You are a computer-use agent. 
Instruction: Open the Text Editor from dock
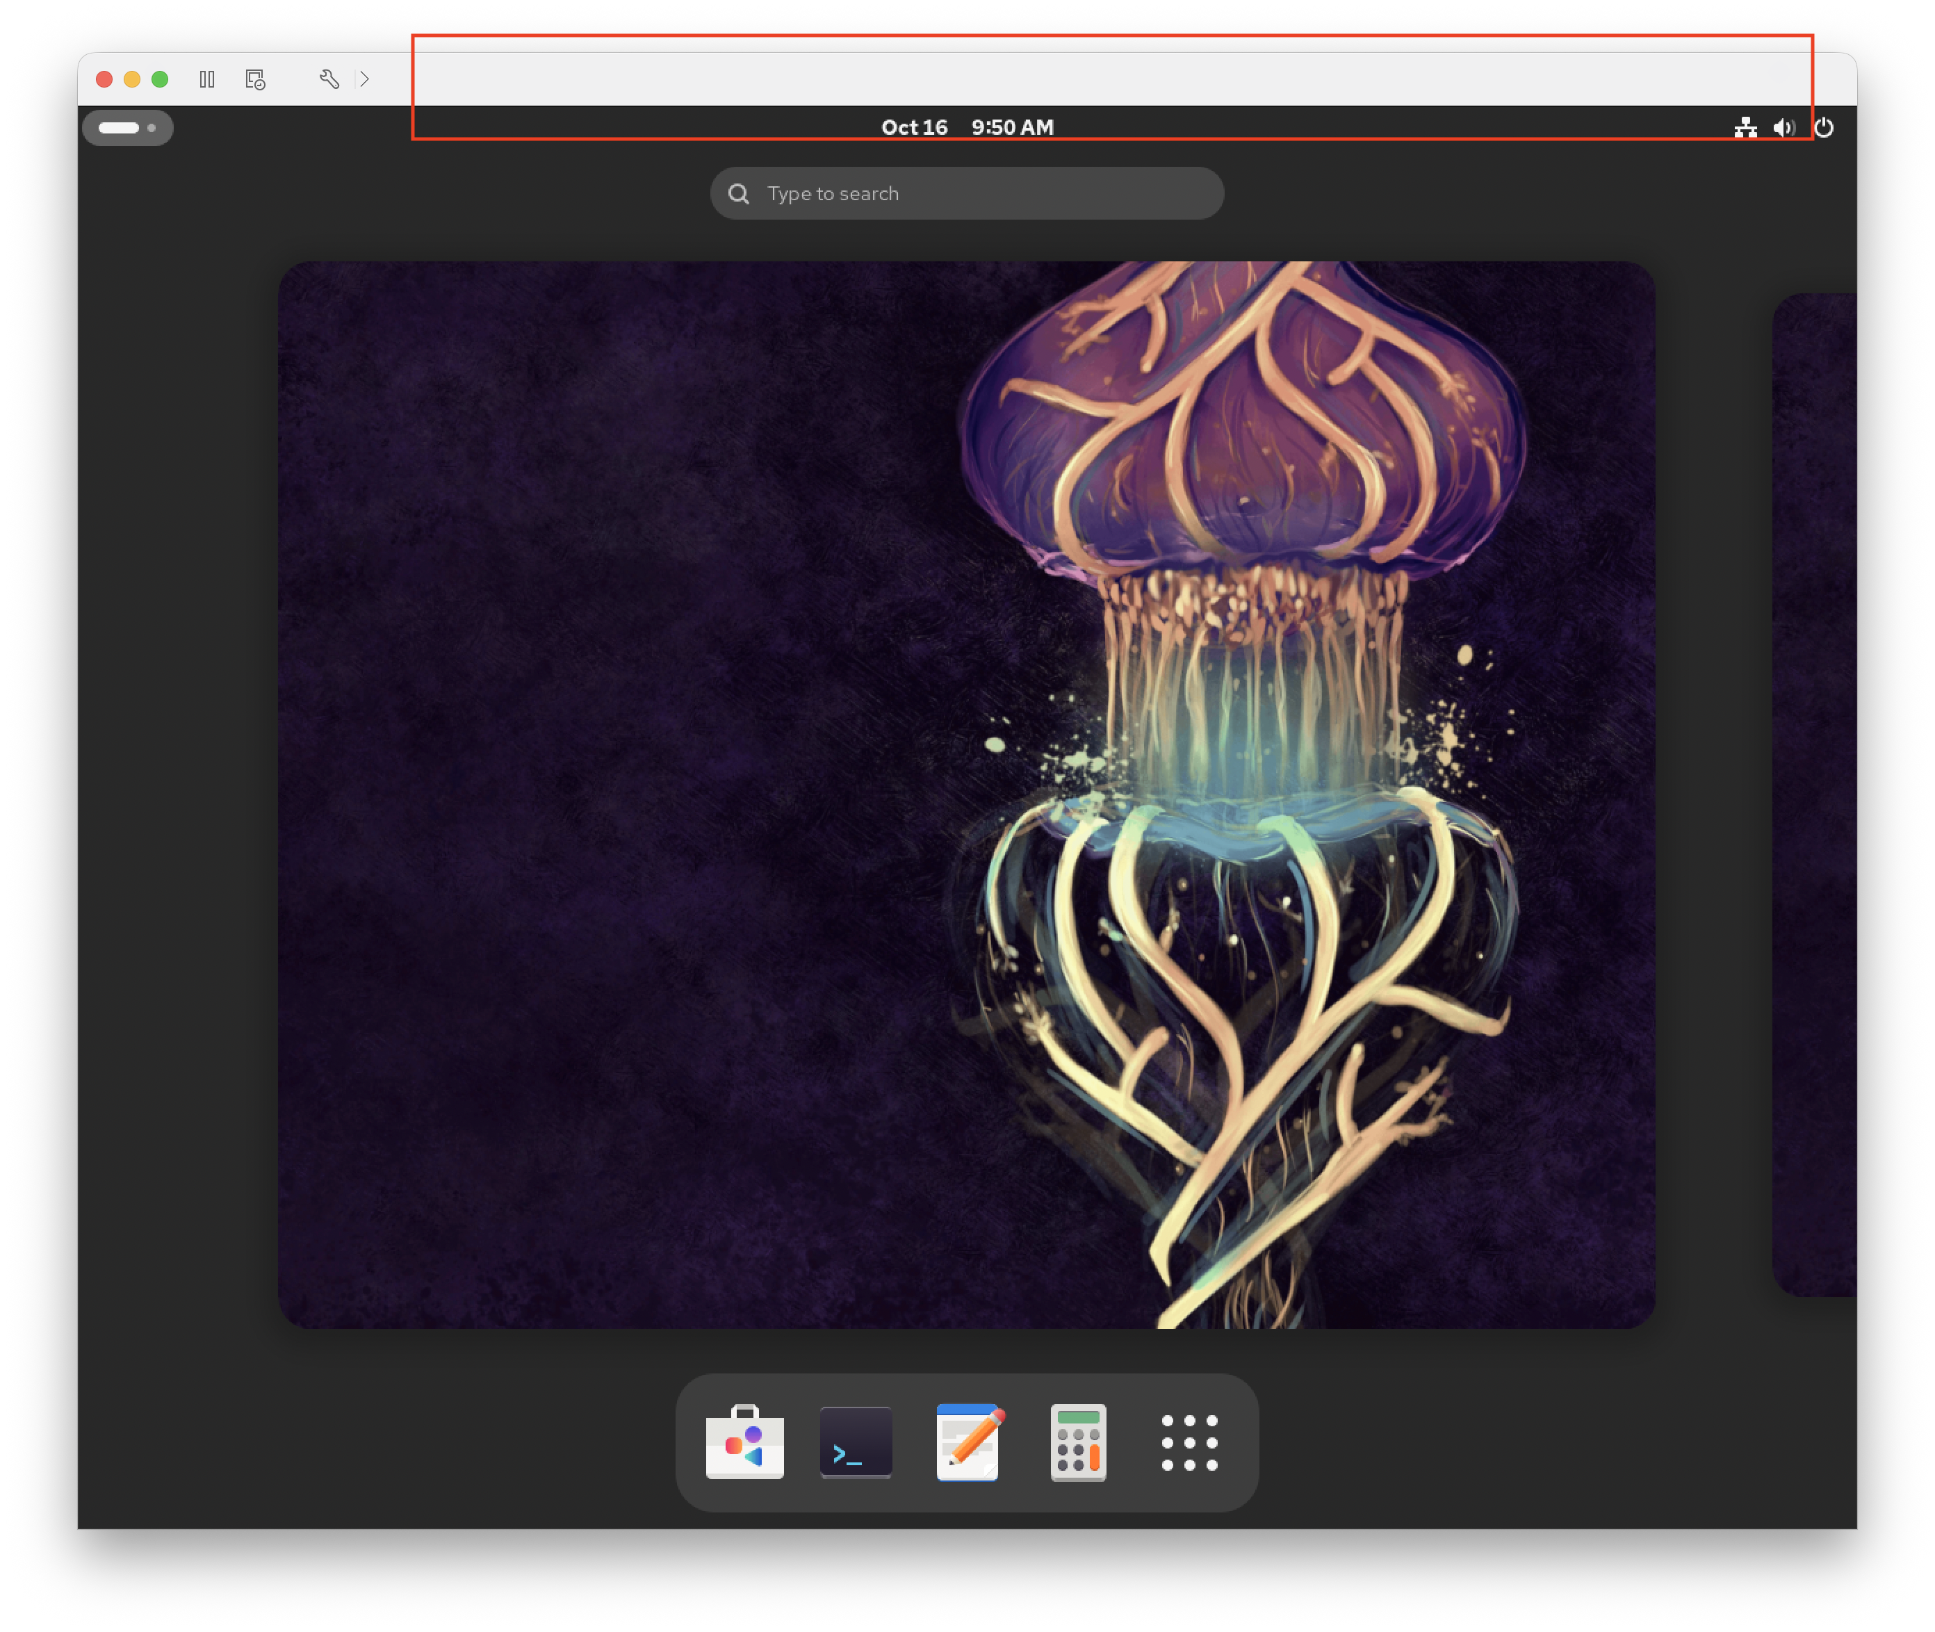pos(968,1442)
